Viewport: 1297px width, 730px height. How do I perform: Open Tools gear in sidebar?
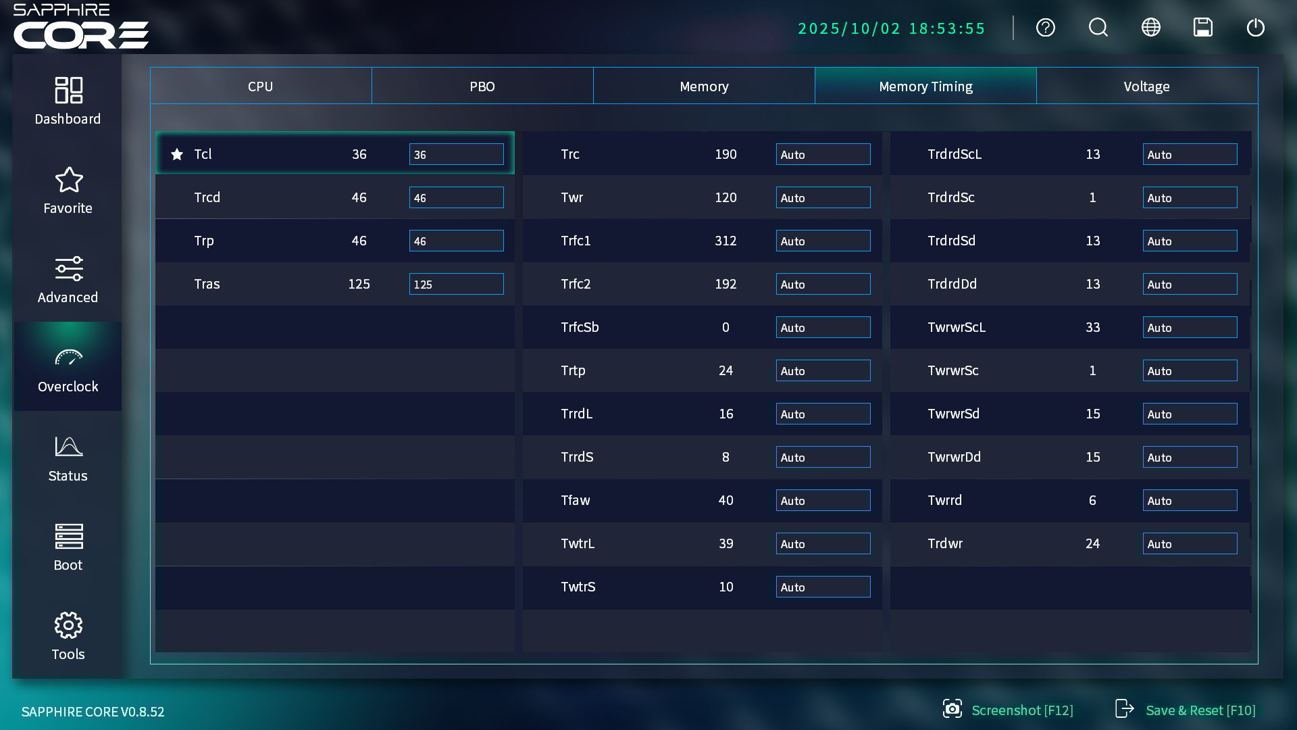coord(68,637)
